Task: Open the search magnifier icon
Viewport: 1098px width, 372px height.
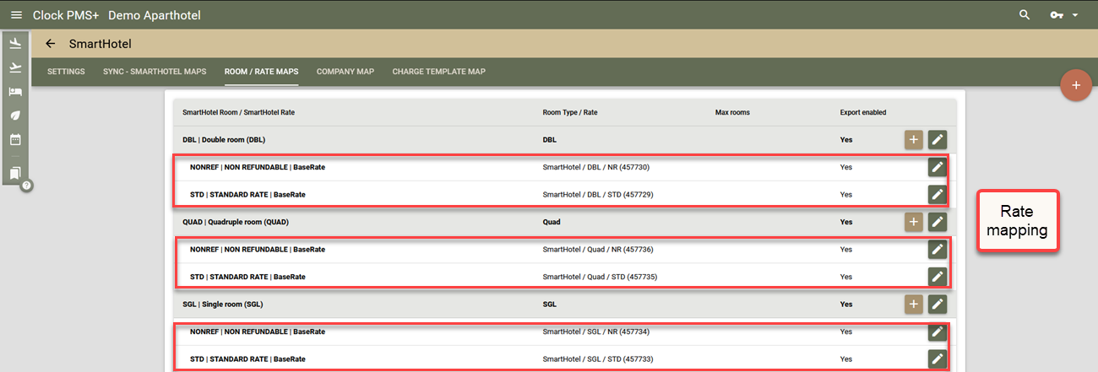Action: click(x=1025, y=15)
